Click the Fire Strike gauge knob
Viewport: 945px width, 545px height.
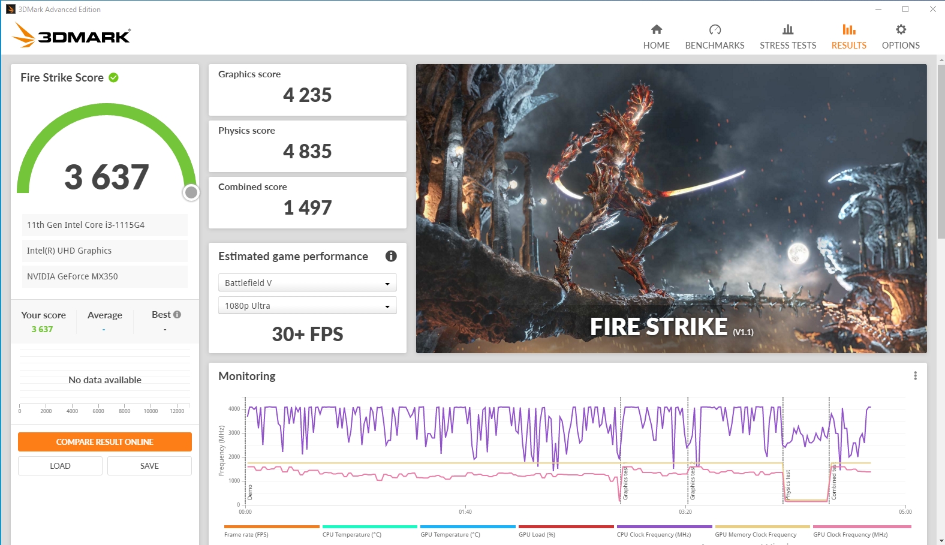point(191,192)
